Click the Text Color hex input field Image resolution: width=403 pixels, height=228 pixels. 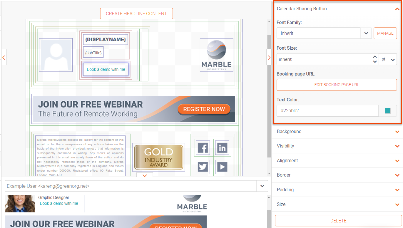[x=327, y=111]
